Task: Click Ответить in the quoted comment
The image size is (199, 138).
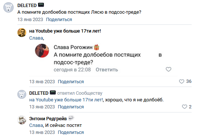Action: point(107,70)
